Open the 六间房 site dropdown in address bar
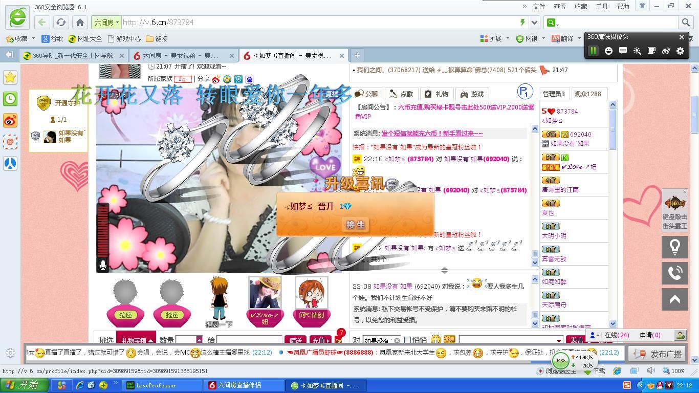This screenshot has height=393, width=699. click(x=106, y=23)
